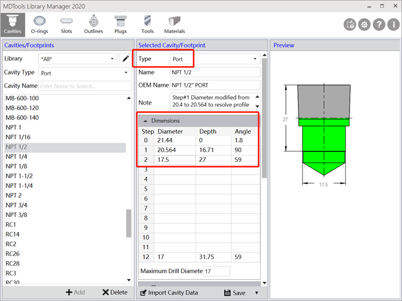Open the Tools section
Viewport: 402px width, 301px height.
coord(147,24)
